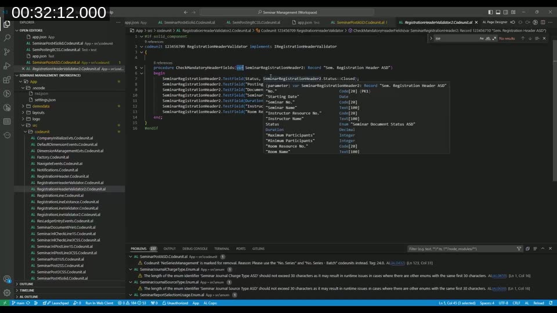
Task: Close the find widget
Action: (544, 38)
